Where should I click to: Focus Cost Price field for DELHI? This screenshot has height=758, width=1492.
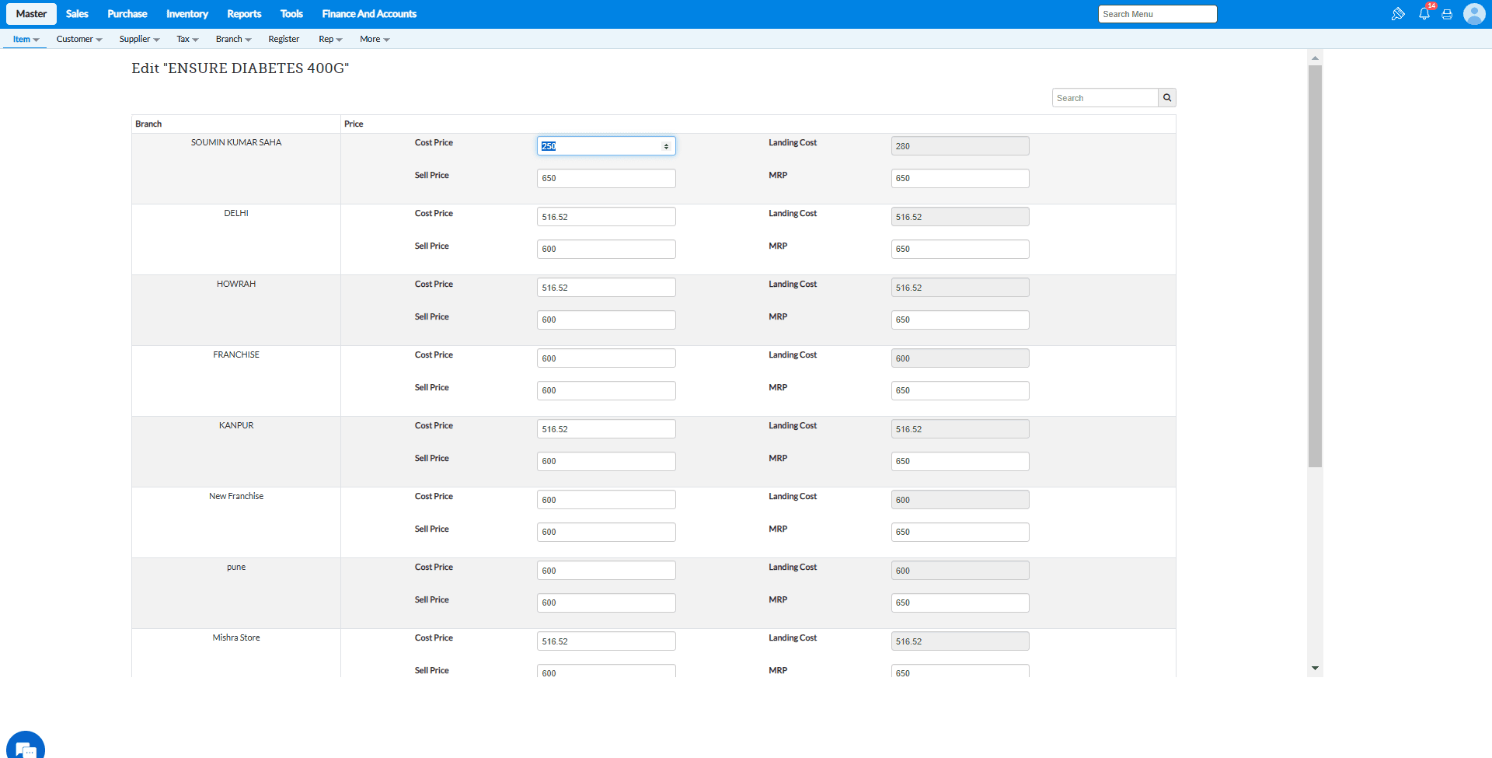pos(606,217)
